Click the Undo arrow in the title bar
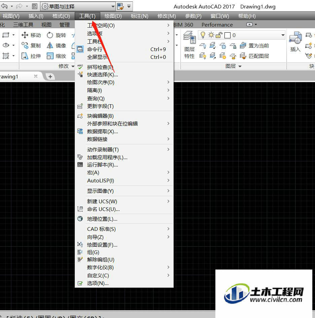The height and width of the screenshot is (318, 315). click(4, 6)
